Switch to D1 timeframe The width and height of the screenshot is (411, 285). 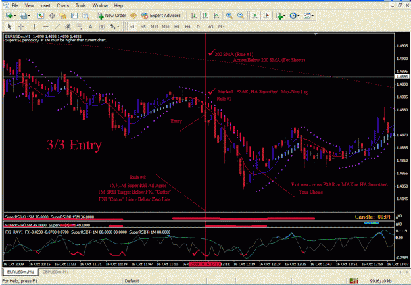coord(199,26)
